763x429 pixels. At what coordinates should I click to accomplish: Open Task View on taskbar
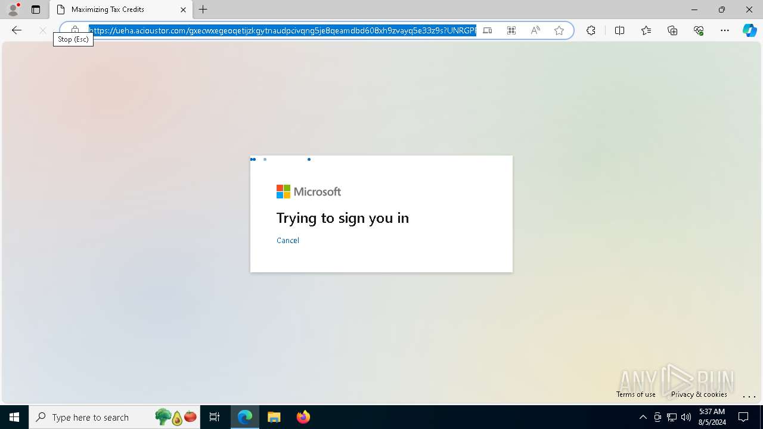pos(215,417)
